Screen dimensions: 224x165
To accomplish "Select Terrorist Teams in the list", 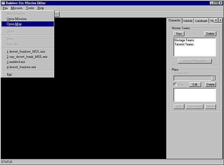I will (x=184, y=44).
